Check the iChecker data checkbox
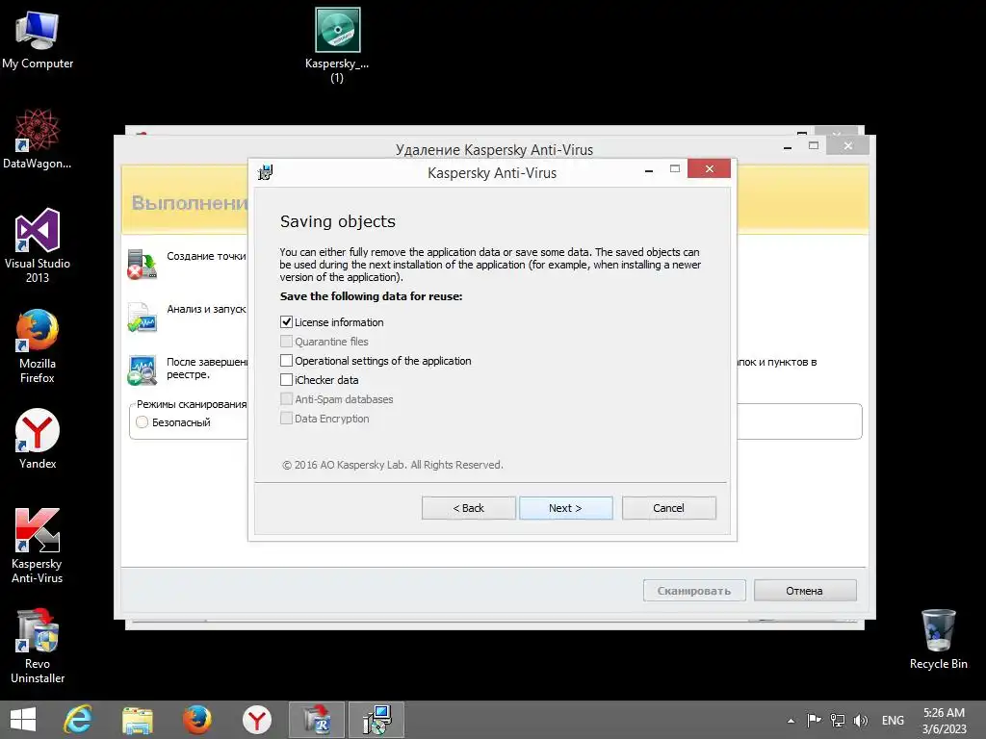The width and height of the screenshot is (986, 739). click(286, 379)
